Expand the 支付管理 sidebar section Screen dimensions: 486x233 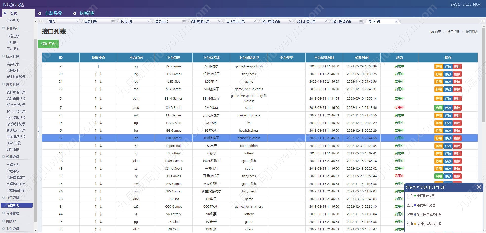pos(4,229)
